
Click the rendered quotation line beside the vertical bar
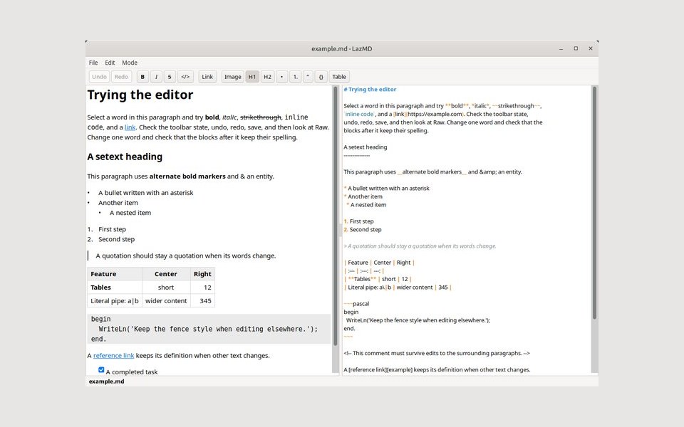point(186,255)
